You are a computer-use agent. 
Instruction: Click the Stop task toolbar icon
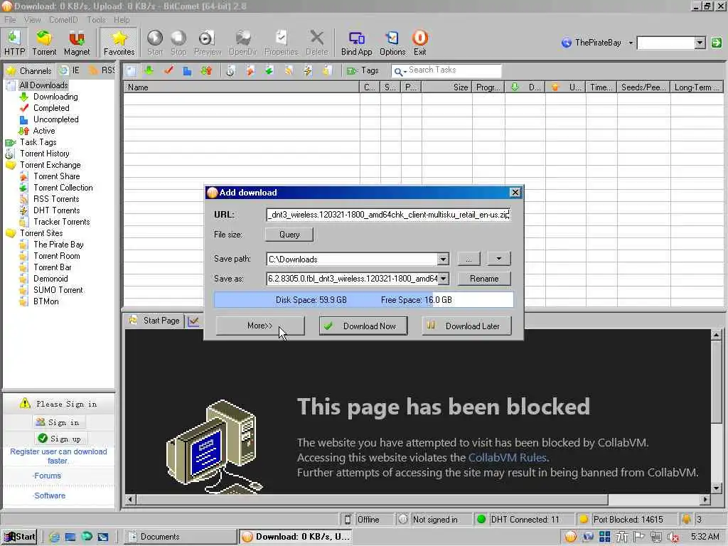click(x=178, y=43)
